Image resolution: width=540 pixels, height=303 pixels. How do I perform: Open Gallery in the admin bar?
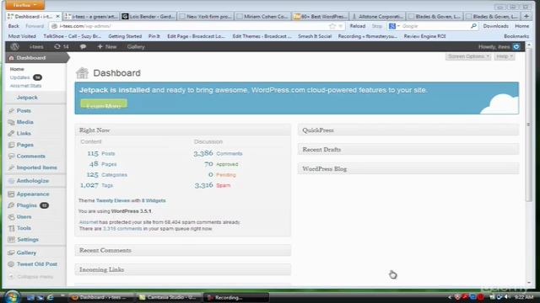(x=136, y=47)
